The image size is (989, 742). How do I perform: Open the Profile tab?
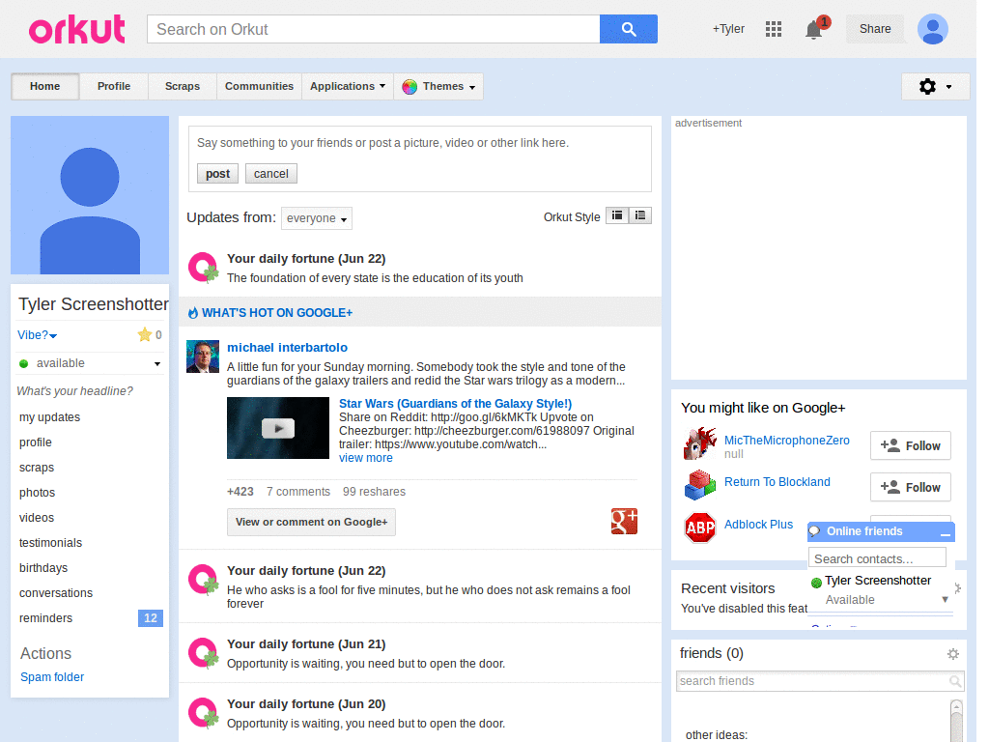click(x=114, y=86)
